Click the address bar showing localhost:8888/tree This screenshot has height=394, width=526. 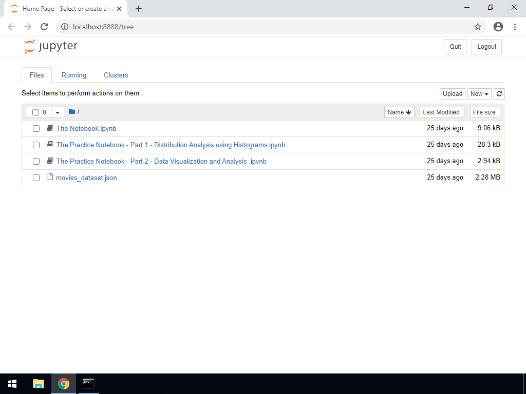coord(271,27)
